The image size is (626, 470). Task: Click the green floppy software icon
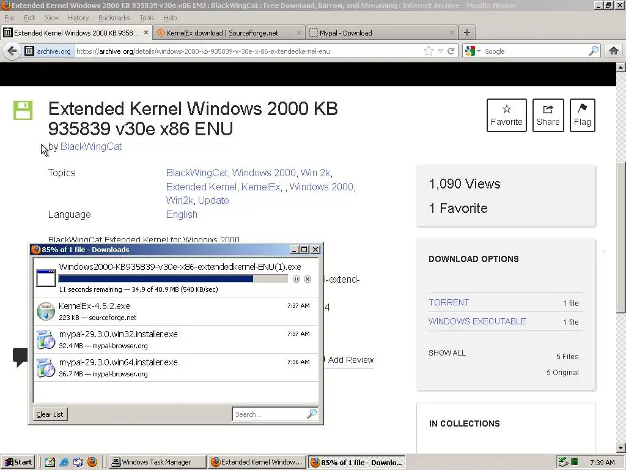[x=23, y=110]
